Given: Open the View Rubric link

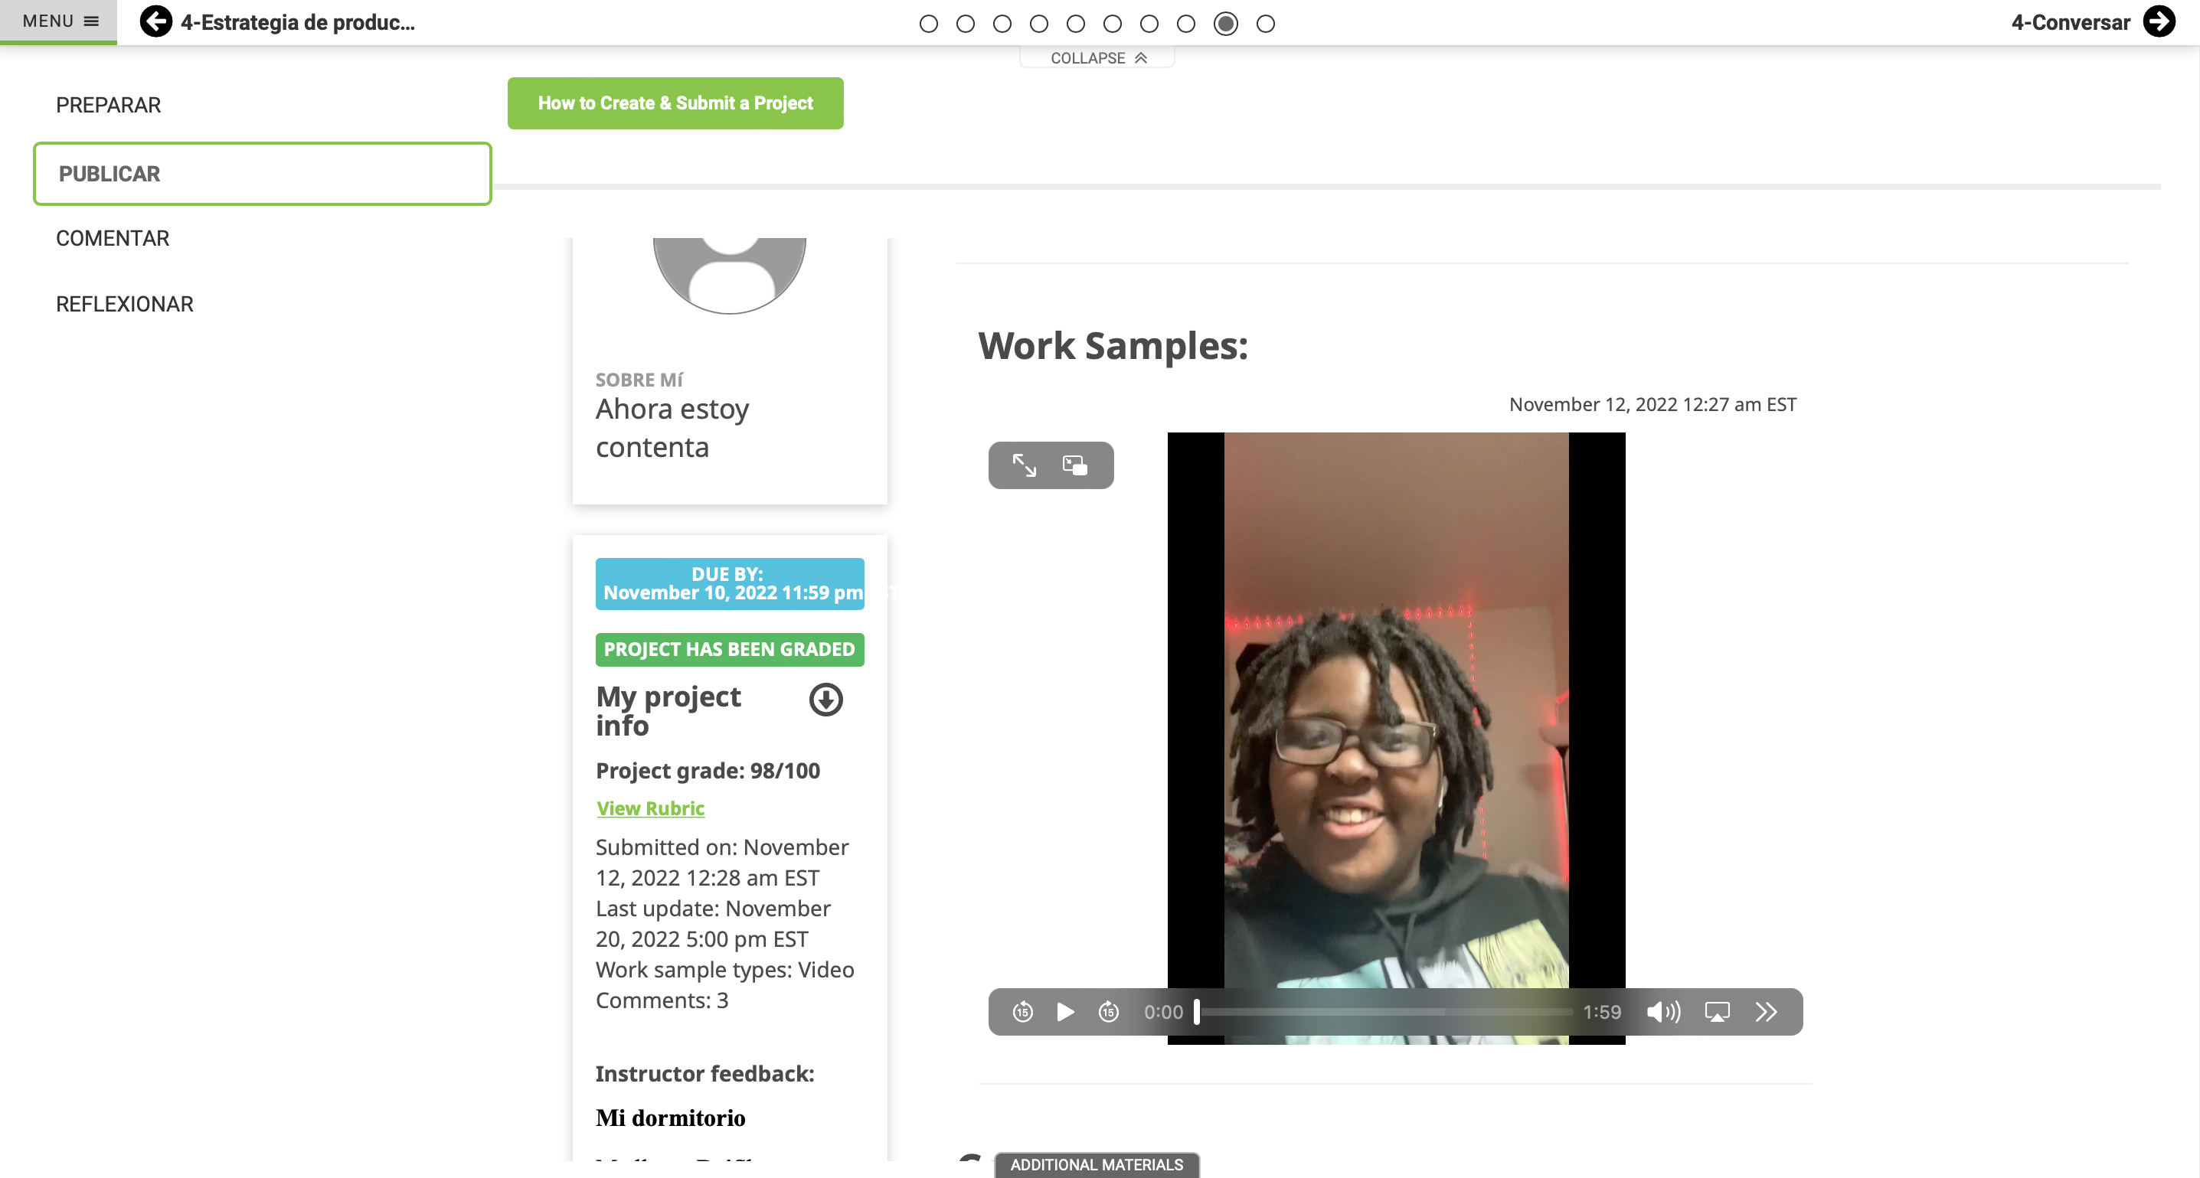Looking at the screenshot, I should point(650,808).
